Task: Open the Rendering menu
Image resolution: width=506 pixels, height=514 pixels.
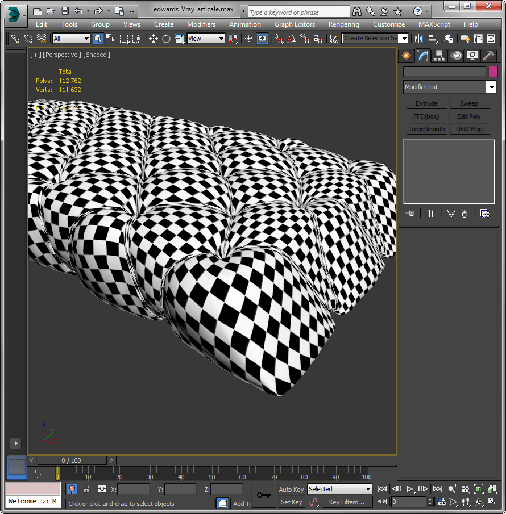Action: (343, 24)
